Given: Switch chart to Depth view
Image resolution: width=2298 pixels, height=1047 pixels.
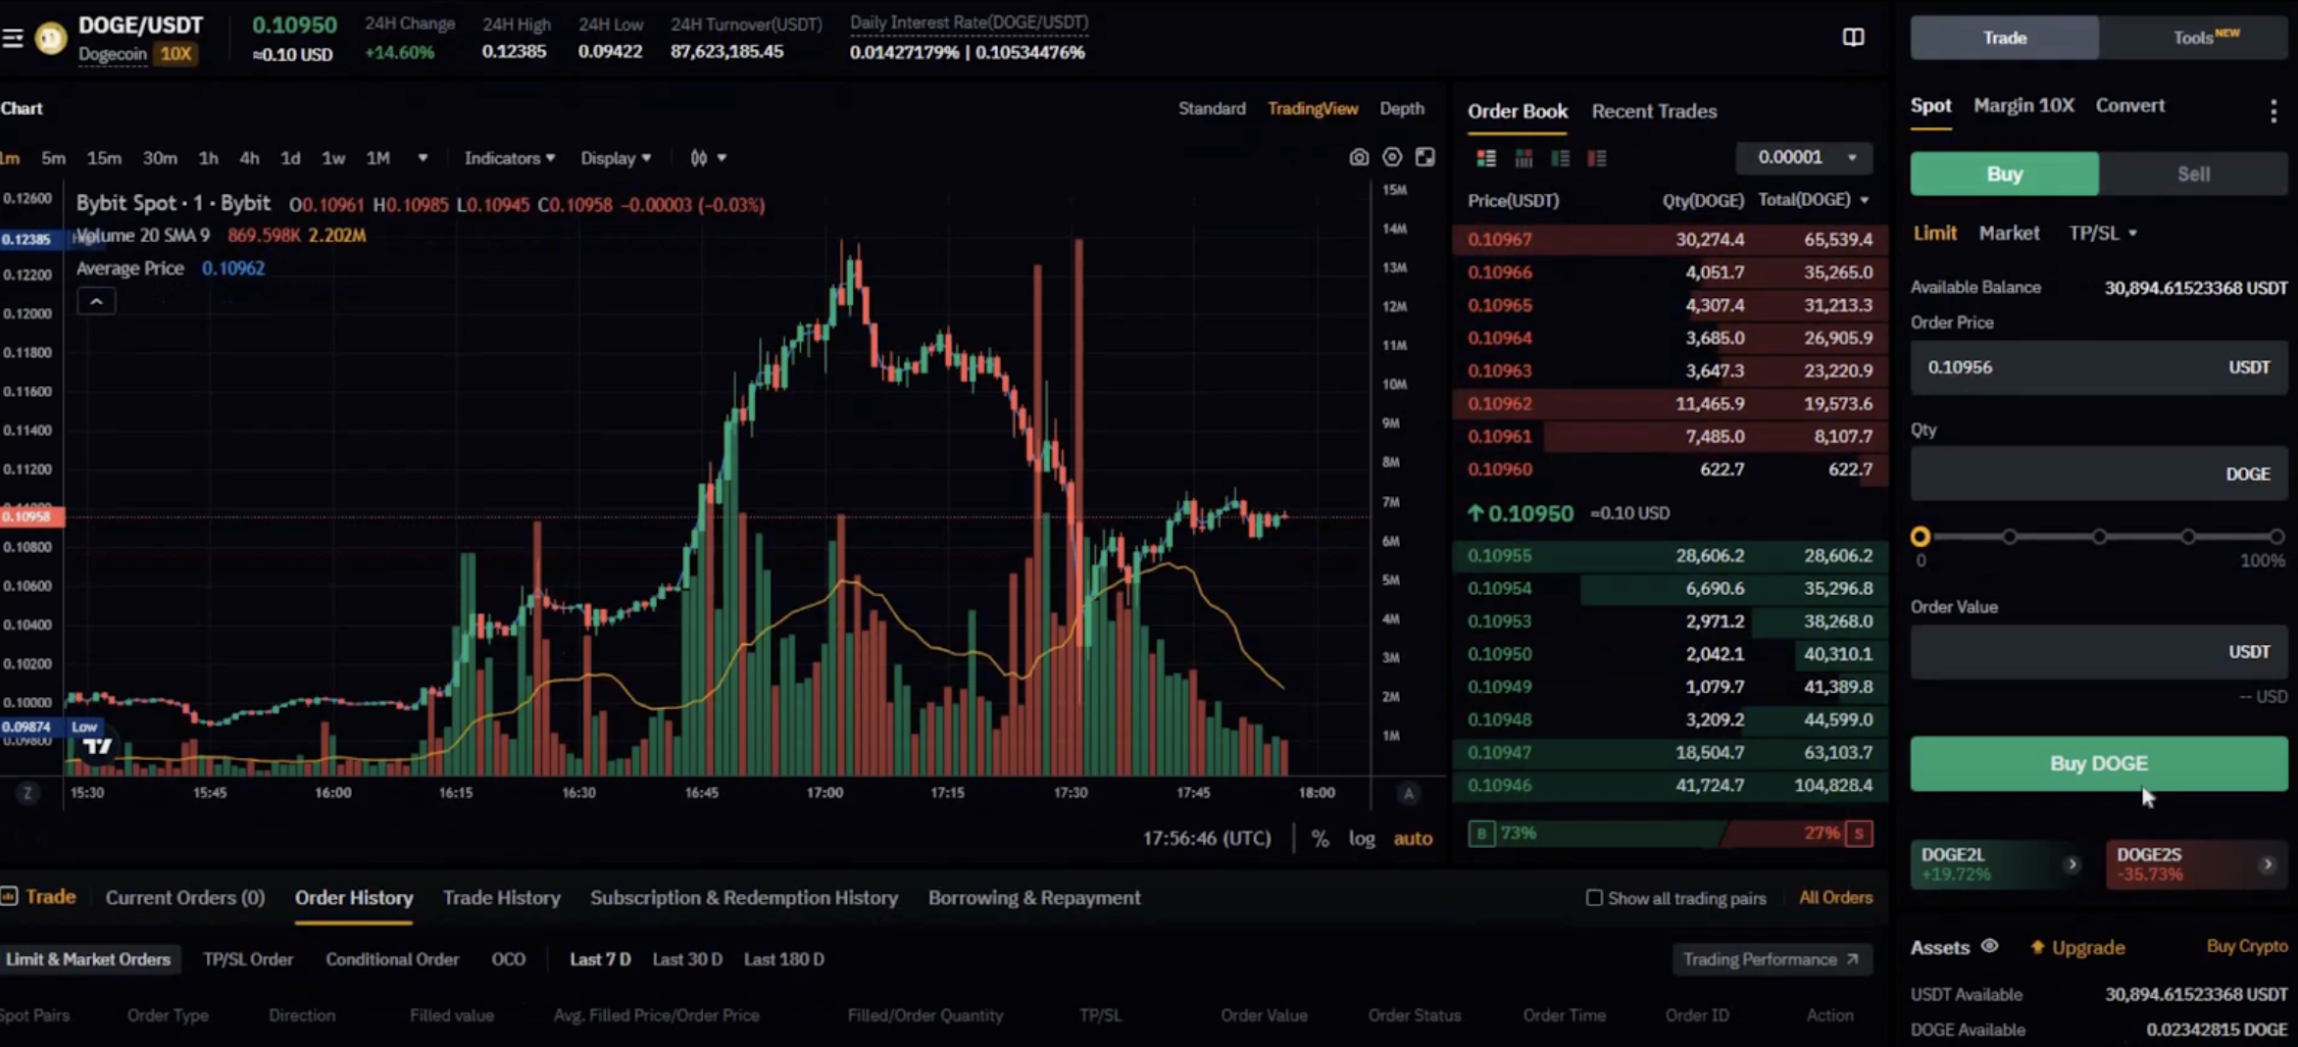Looking at the screenshot, I should click(1402, 109).
